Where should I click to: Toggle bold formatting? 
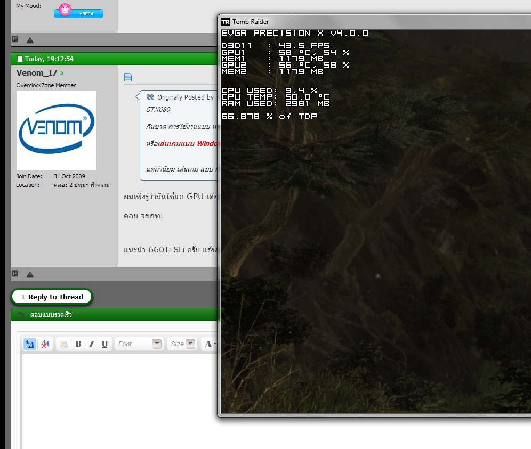[78, 344]
